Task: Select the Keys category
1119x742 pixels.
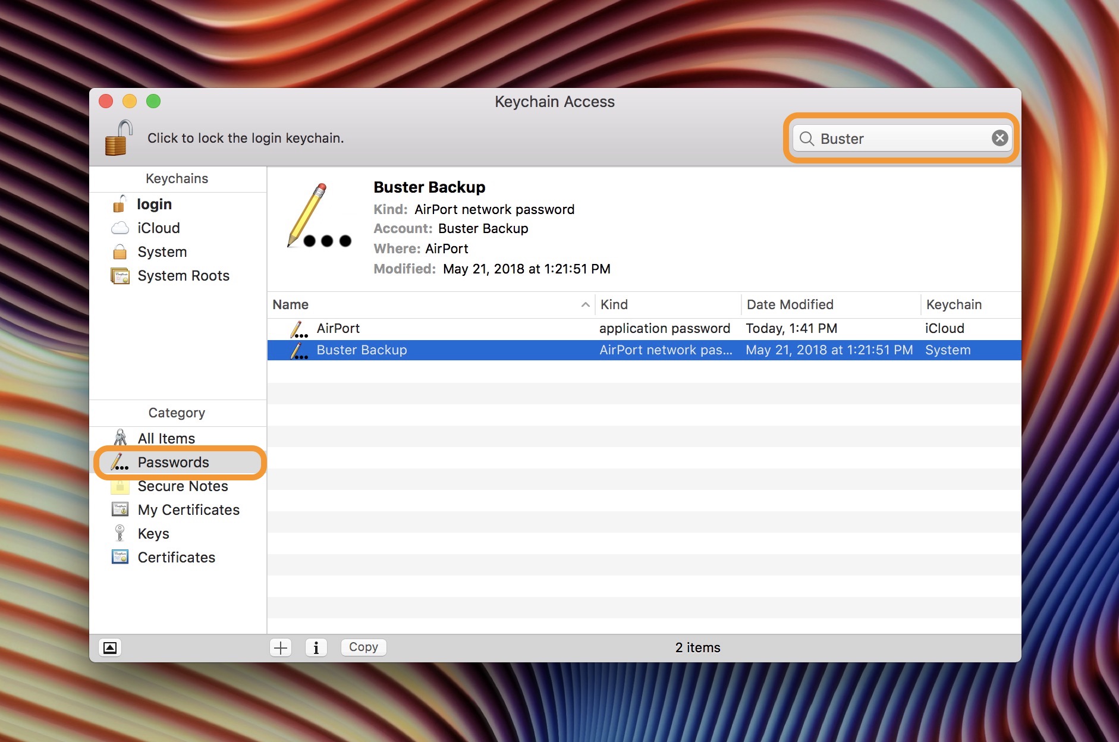Action: click(x=153, y=534)
